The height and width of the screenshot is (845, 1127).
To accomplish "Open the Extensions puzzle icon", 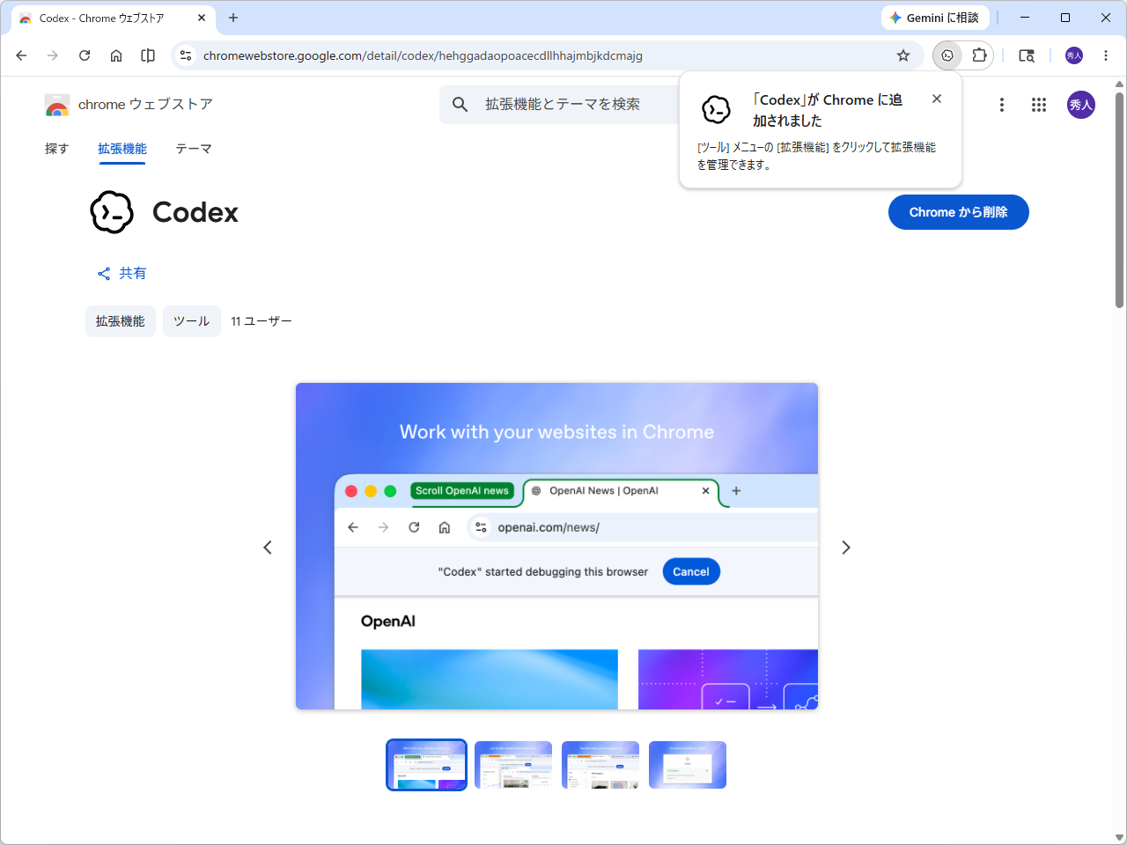I will [979, 55].
